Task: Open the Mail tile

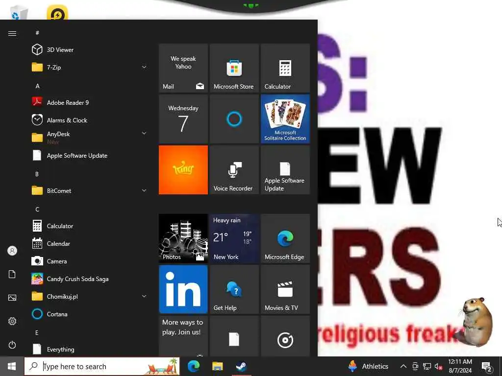Action: click(183, 68)
